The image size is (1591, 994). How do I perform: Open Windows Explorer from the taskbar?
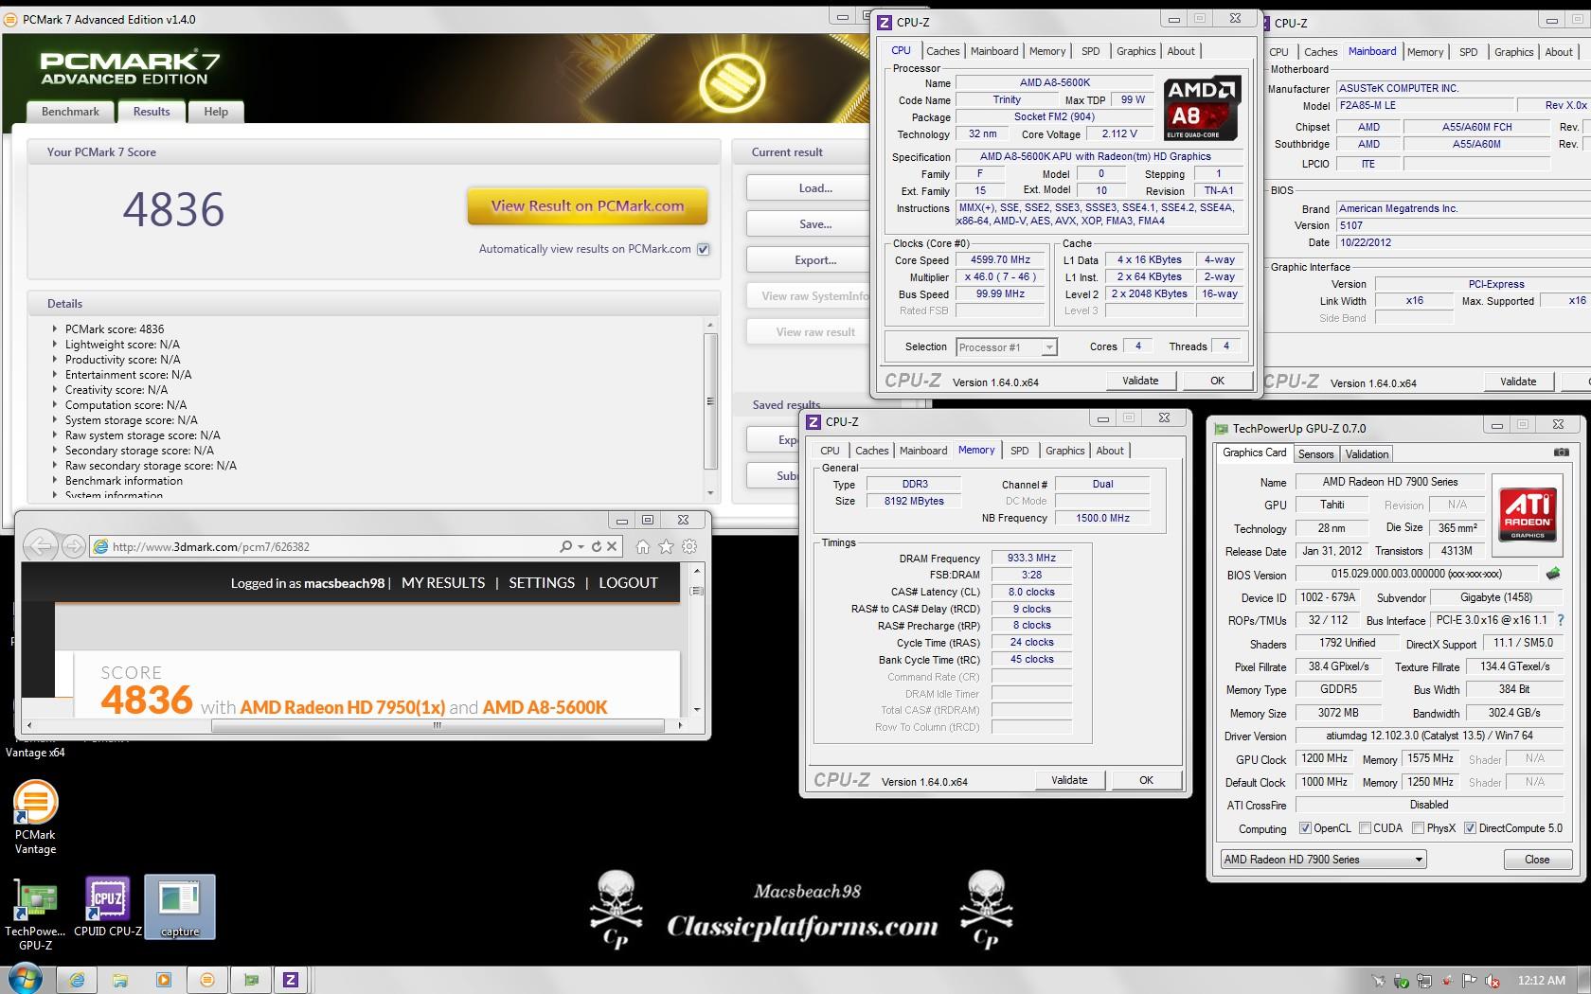(x=120, y=980)
